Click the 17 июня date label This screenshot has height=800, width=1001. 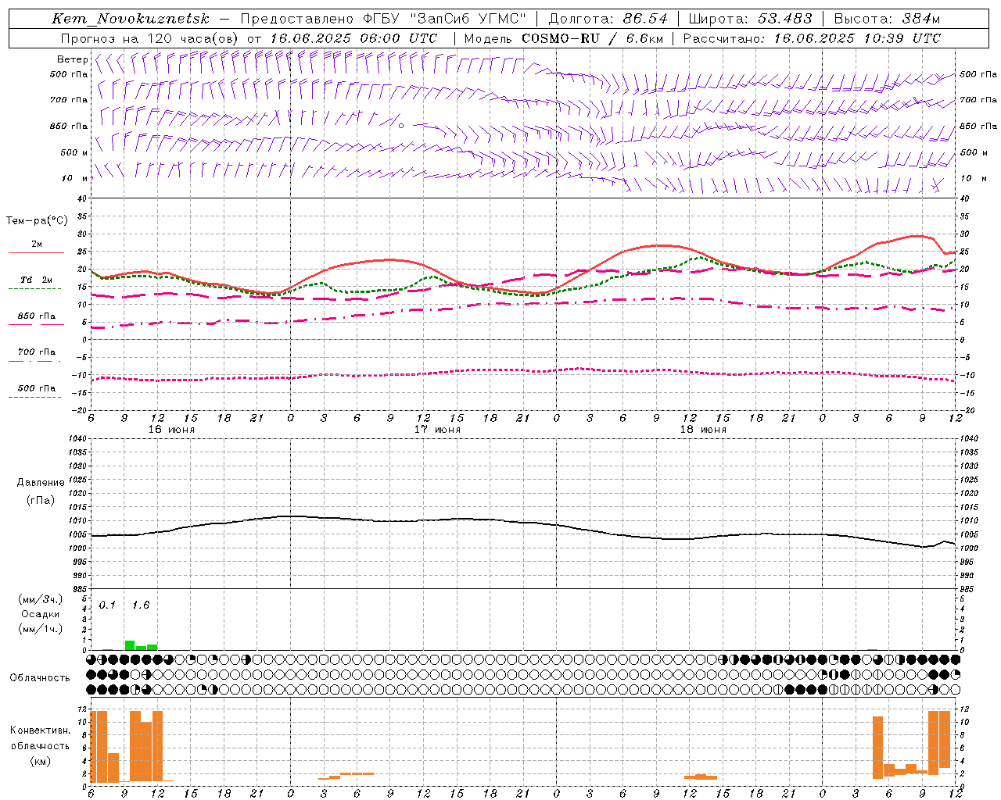tap(437, 430)
